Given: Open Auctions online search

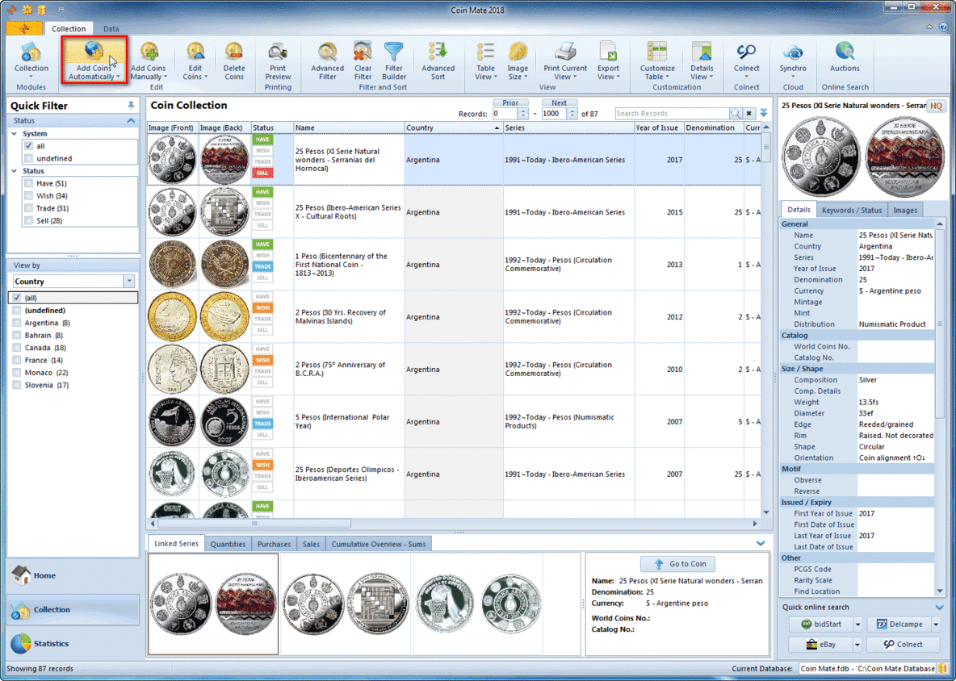Looking at the screenshot, I should (845, 53).
